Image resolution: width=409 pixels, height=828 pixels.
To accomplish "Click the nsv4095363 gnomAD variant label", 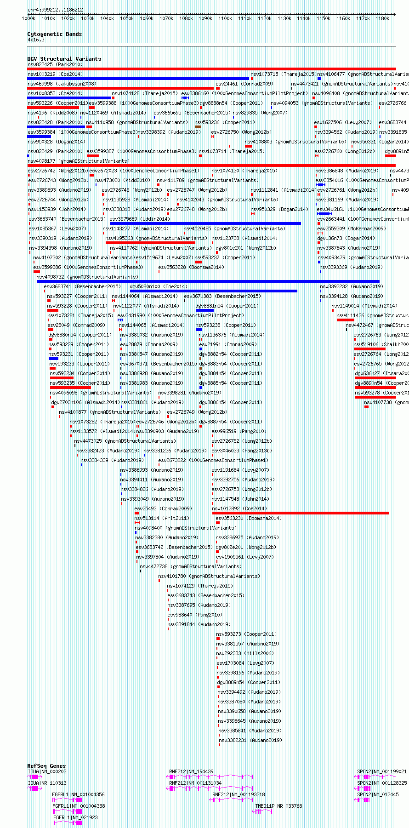I will (156, 239).
